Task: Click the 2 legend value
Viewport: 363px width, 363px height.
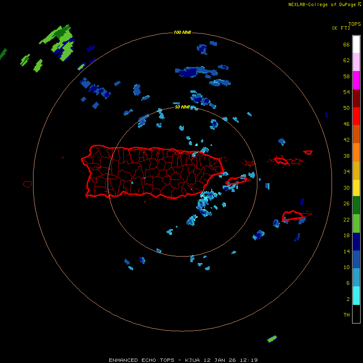Action: point(348,299)
